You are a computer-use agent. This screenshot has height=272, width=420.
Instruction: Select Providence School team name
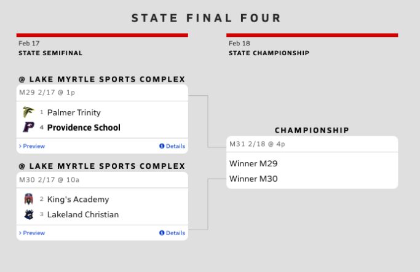pos(84,128)
